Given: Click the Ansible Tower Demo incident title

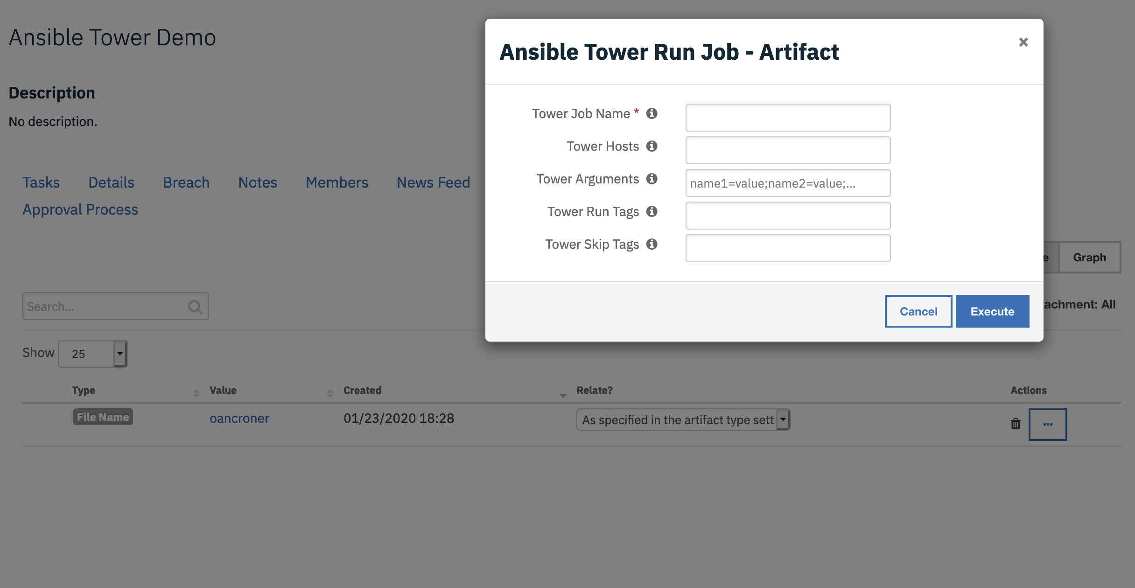Looking at the screenshot, I should [x=112, y=37].
